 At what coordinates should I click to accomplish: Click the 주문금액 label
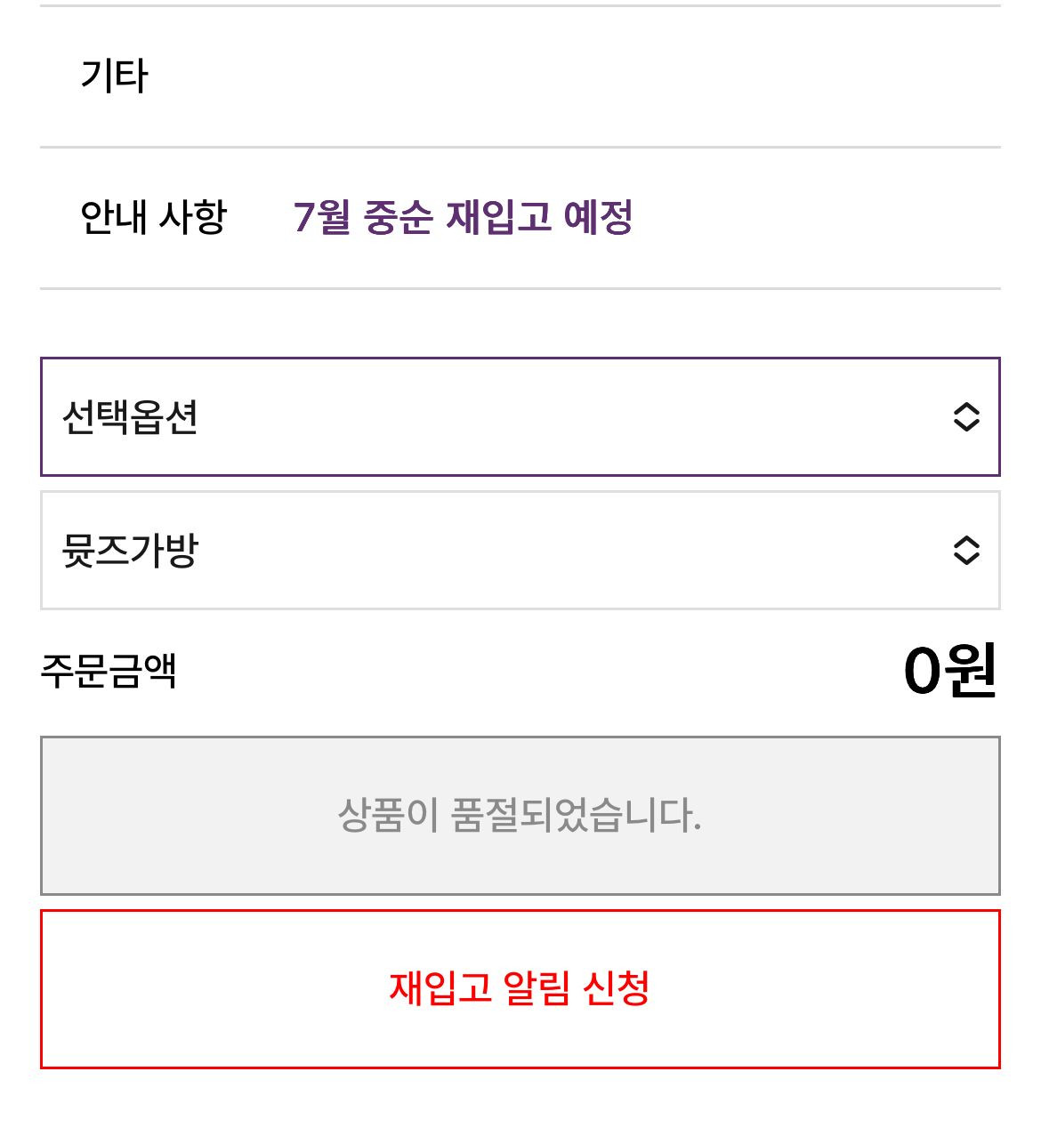(x=109, y=671)
